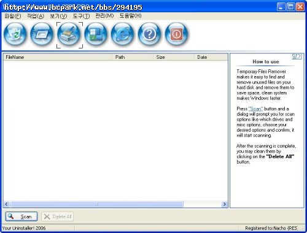Follow the "Scan" link in How to use
The image size is (307, 233).
coord(255,109)
